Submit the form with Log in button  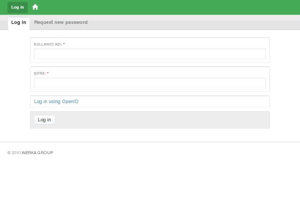click(45, 120)
